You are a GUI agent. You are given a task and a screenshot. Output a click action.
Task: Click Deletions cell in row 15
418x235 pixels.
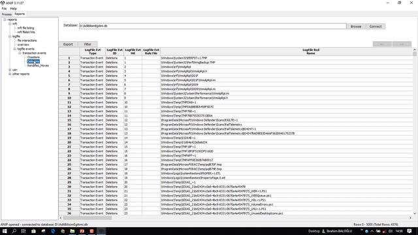pyautogui.click(x=114, y=120)
